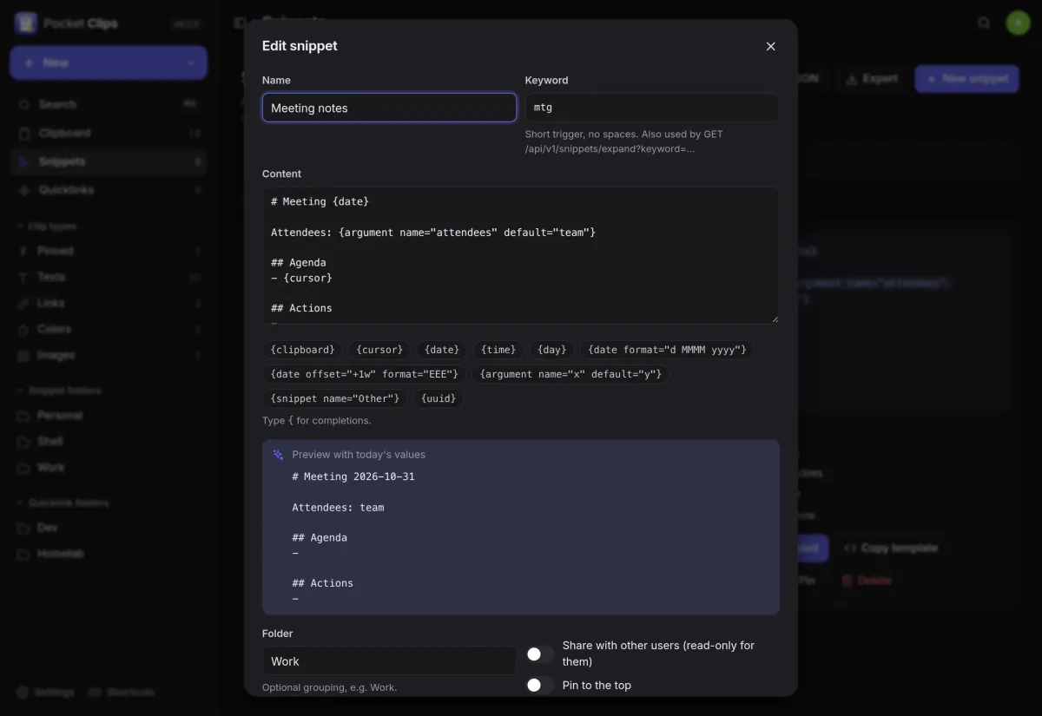Open Clipboard in the sidebar
1042x716 pixels.
[109, 134]
